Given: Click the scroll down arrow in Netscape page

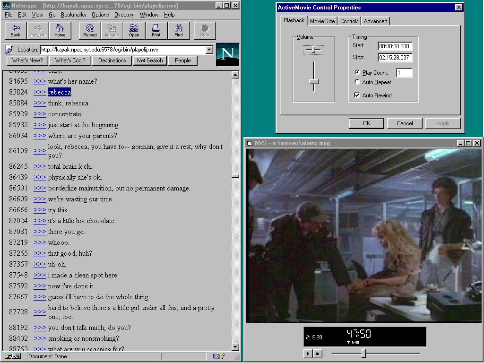Looking at the screenshot, I should (235, 346).
